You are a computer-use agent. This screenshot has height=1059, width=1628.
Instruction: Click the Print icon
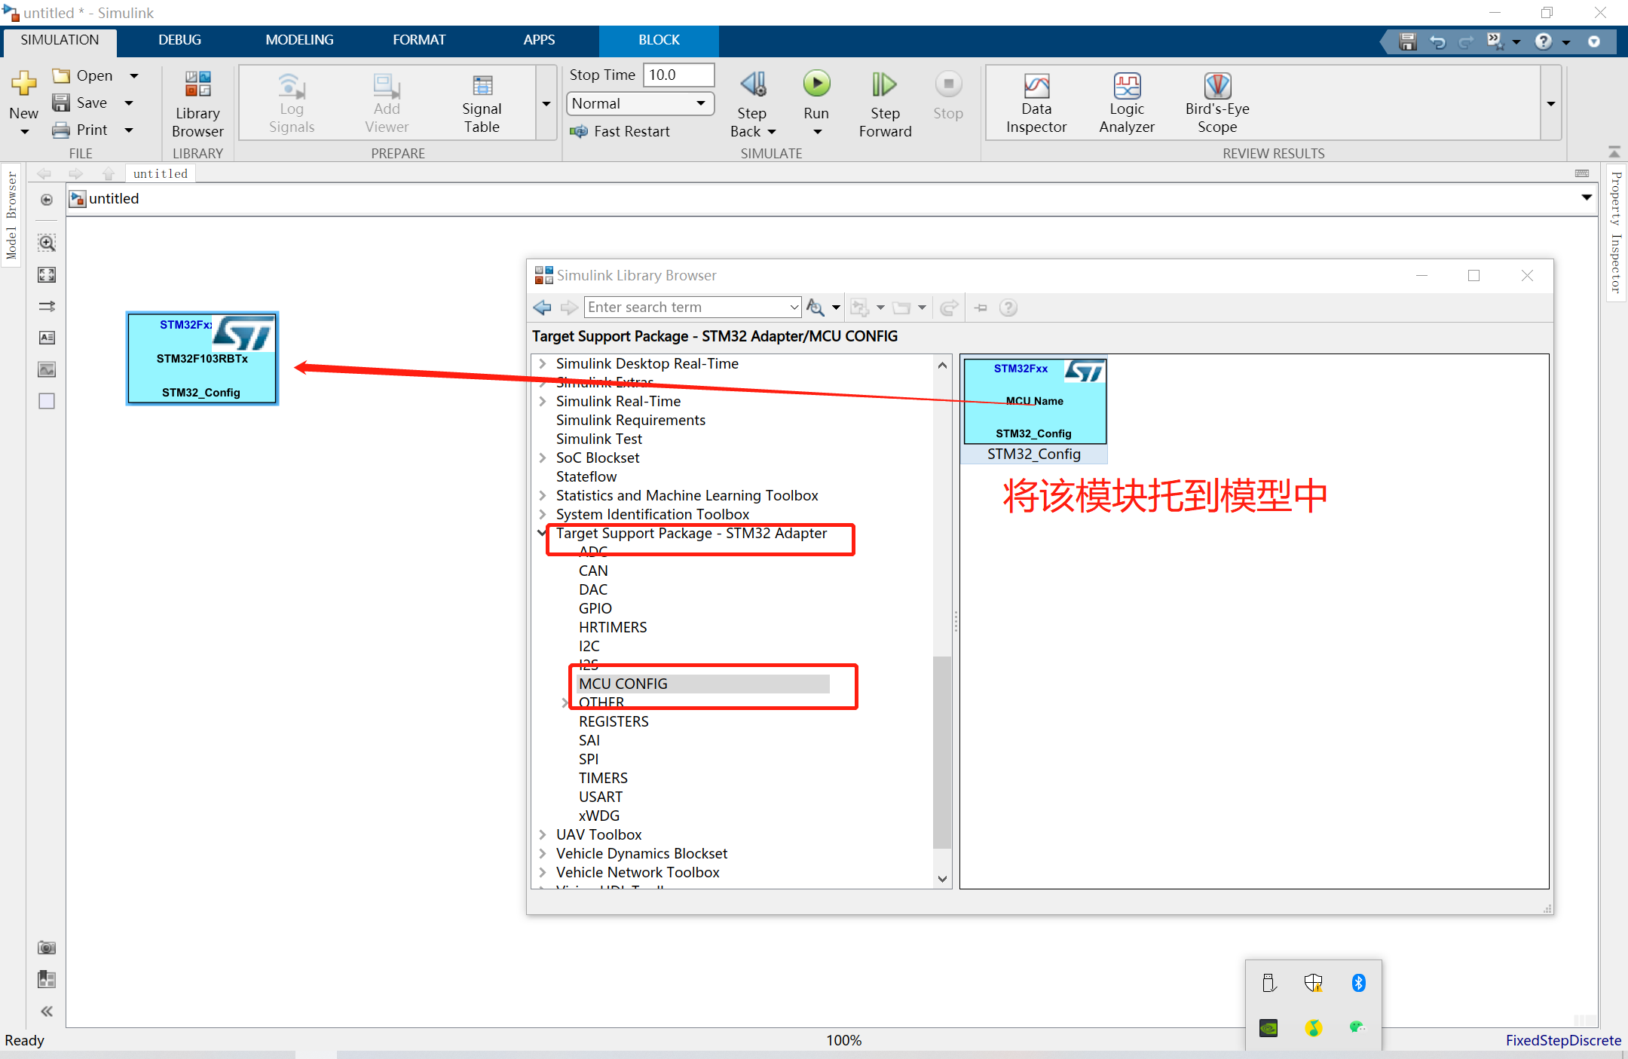[61, 130]
